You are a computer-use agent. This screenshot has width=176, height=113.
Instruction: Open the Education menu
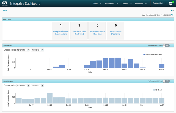tap(139, 4)
